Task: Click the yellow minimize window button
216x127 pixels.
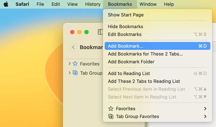Action: click(79, 32)
